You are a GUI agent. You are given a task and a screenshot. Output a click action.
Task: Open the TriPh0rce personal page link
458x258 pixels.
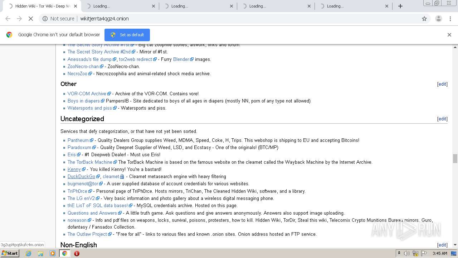(77, 191)
